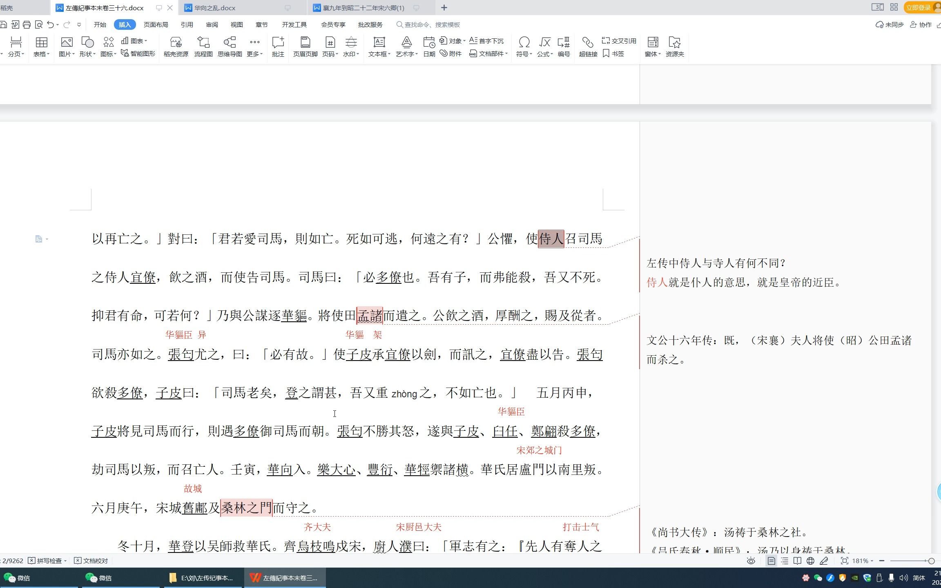Open the 开始 ribbon tab
The image size is (941, 588).
[100, 24]
